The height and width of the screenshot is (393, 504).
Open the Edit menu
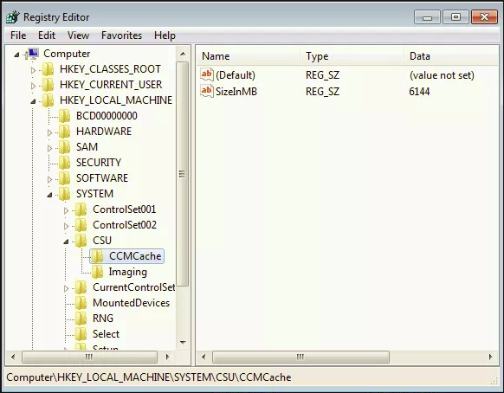coord(47,35)
